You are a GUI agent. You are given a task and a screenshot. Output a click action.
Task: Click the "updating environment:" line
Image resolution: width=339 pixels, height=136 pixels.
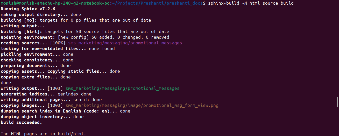coord(85,37)
